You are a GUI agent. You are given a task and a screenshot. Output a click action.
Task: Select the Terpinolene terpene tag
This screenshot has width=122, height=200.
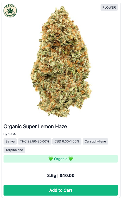pos(14,150)
